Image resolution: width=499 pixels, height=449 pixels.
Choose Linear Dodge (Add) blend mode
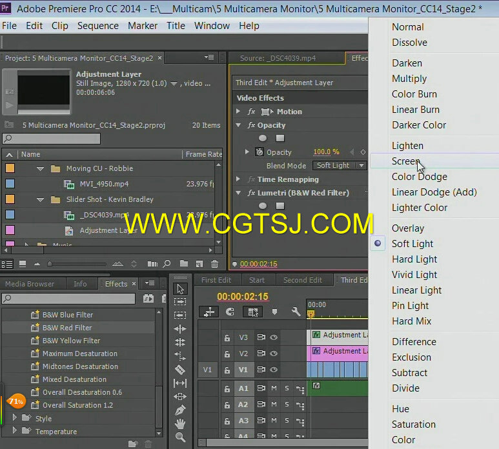click(434, 192)
